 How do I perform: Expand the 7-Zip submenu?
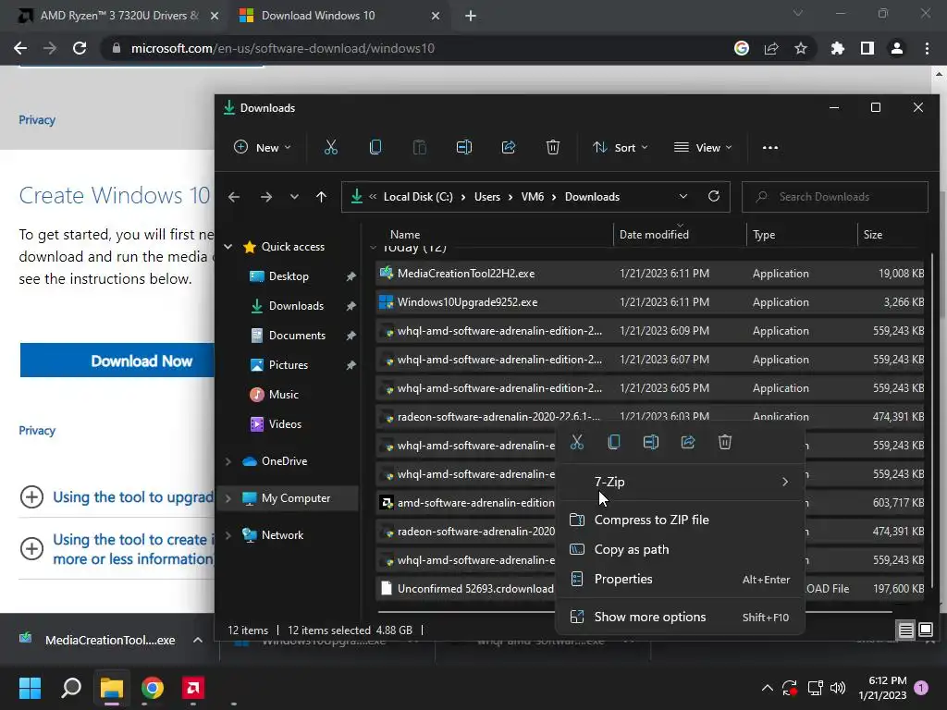[680, 482]
